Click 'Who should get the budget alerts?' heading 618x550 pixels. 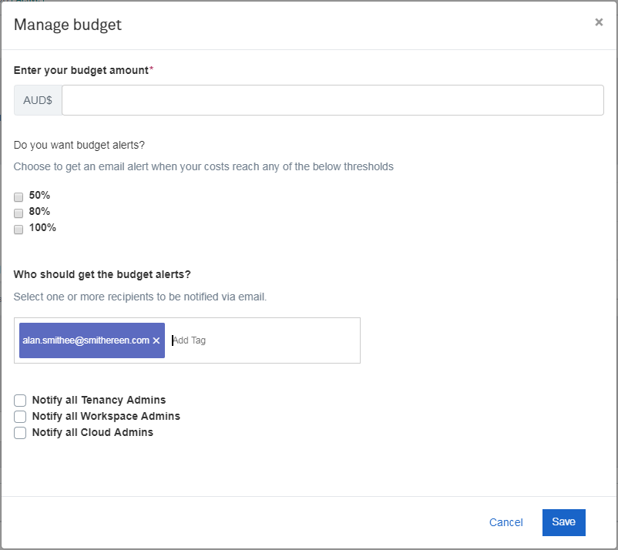point(102,274)
